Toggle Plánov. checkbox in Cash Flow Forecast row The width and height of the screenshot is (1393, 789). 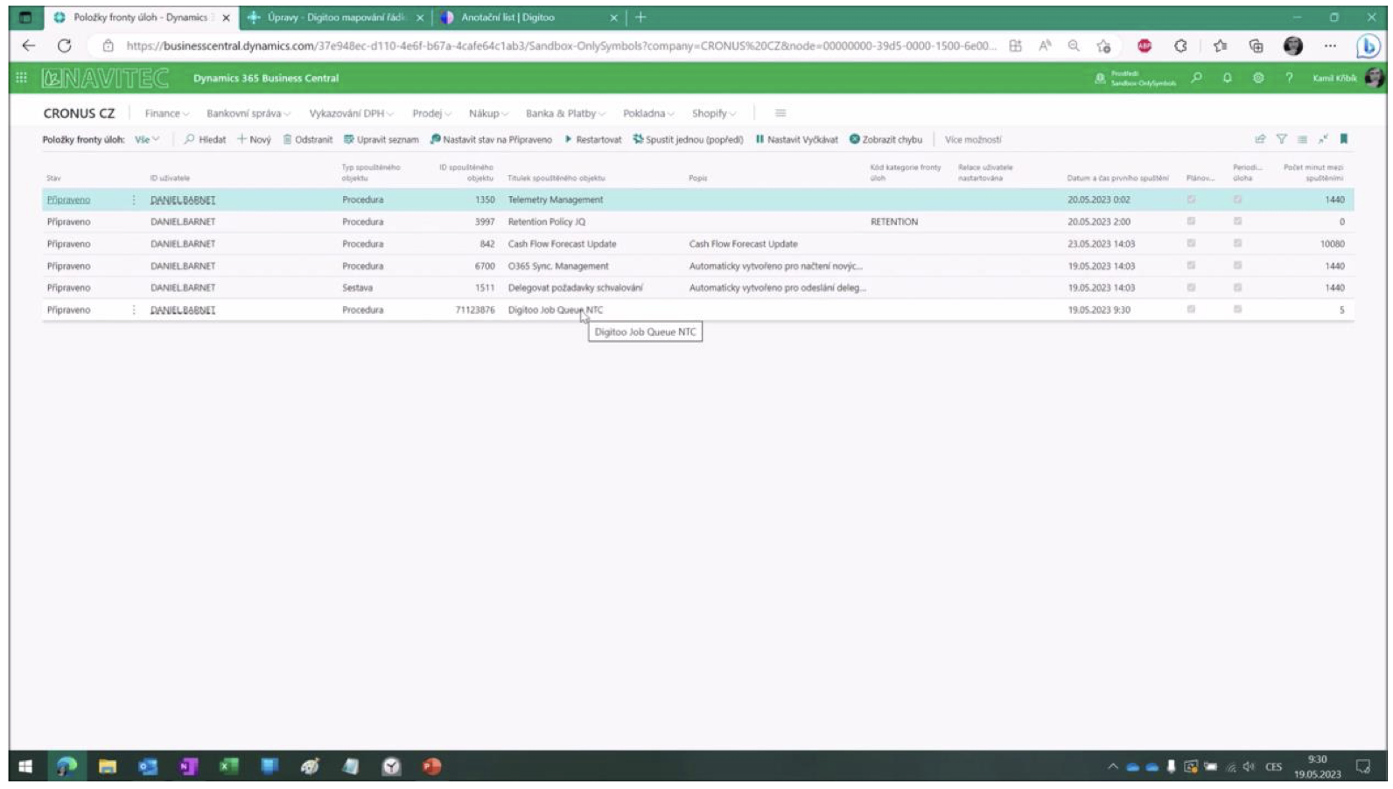coord(1190,243)
